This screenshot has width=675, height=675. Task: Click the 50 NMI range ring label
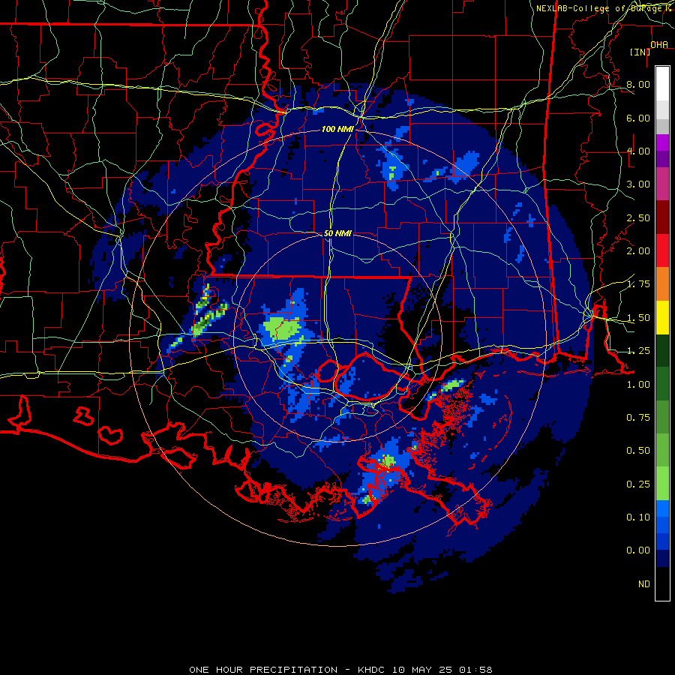[x=337, y=233]
